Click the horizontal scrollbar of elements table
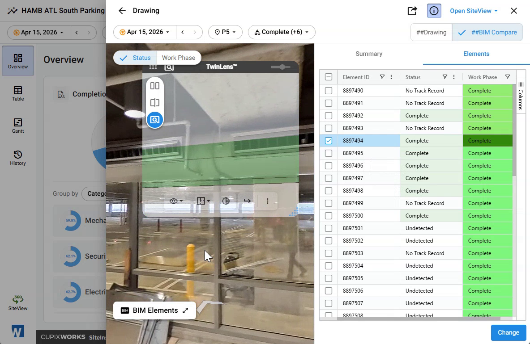Image resolution: width=530 pixels, height=344 pixels. pyautogui.click(x=419, y=319)
